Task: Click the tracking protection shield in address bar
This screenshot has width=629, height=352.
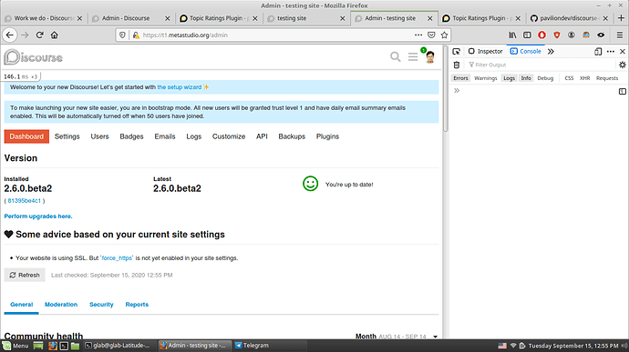Action: [x=123, y=35]
